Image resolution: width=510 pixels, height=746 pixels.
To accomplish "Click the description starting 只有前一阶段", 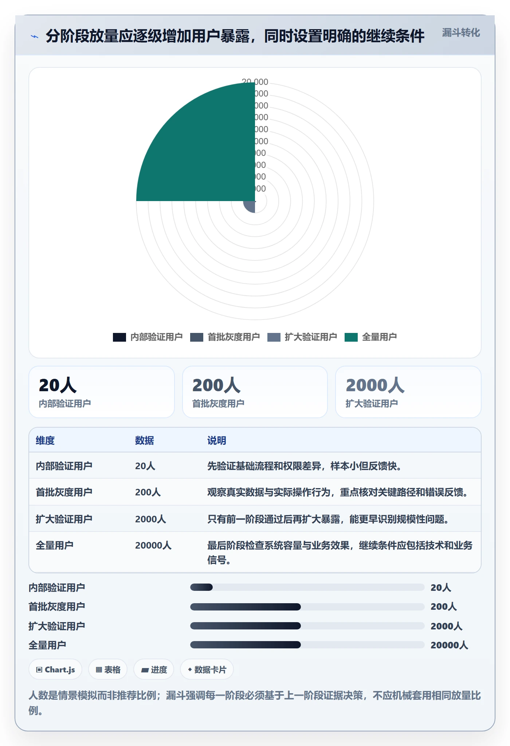I will pyautogui.click(x=328, y=519).
